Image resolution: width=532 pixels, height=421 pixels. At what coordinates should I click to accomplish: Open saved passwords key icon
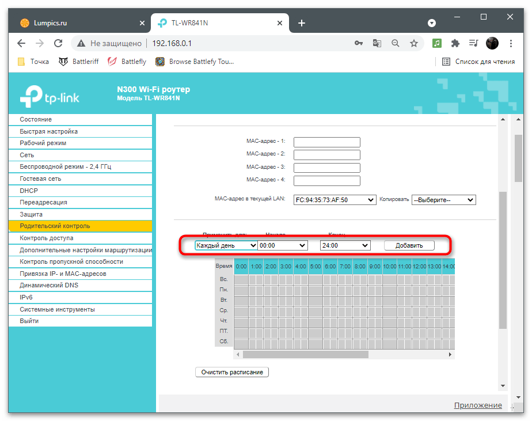coord(359,43)
